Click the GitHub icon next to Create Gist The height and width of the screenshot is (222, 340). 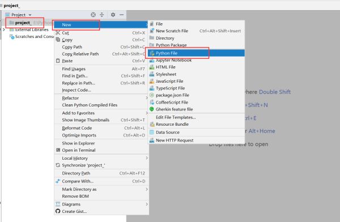pyautogui.click(x=58, y=211)
